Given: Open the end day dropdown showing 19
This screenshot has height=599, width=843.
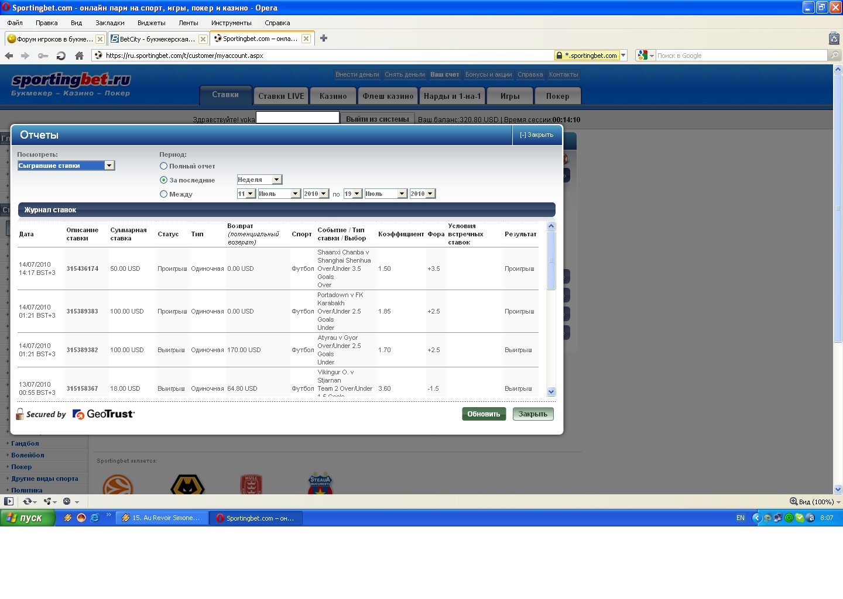Looking at the screenshot, I should (x=352, y=194).
